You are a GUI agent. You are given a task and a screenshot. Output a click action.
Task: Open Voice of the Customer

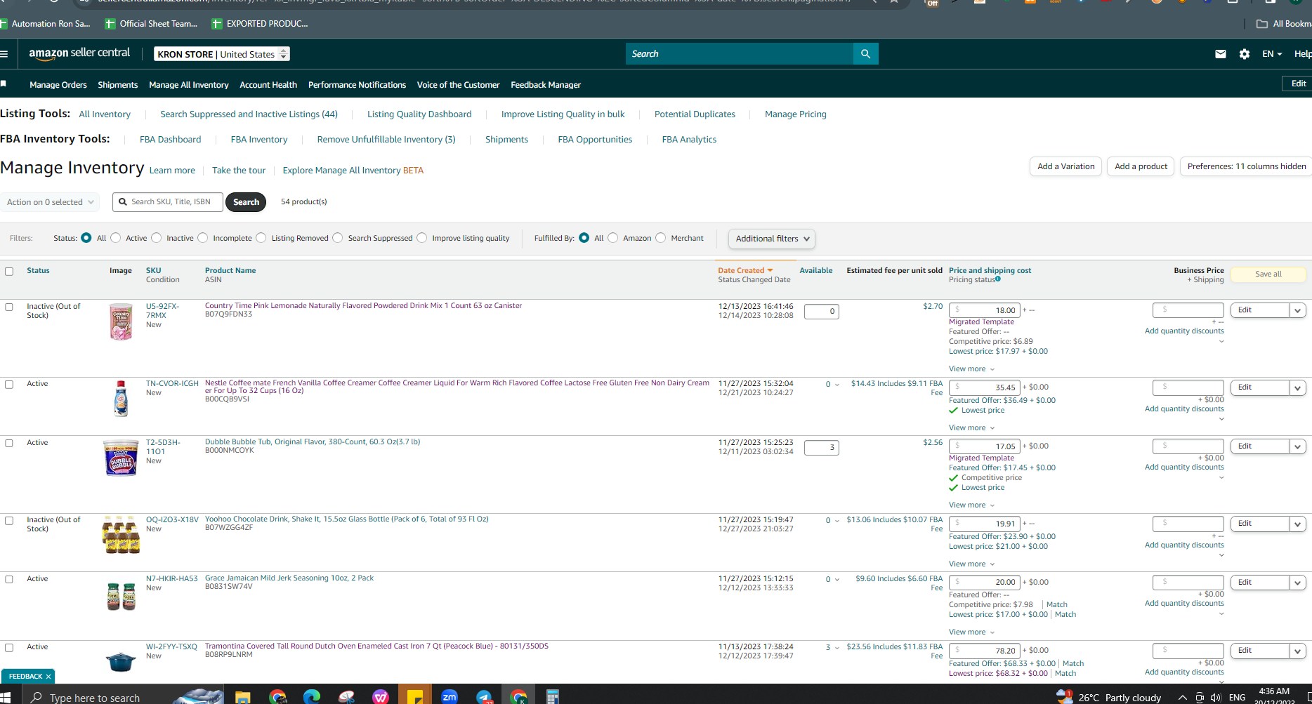click(x=458, y=85)
